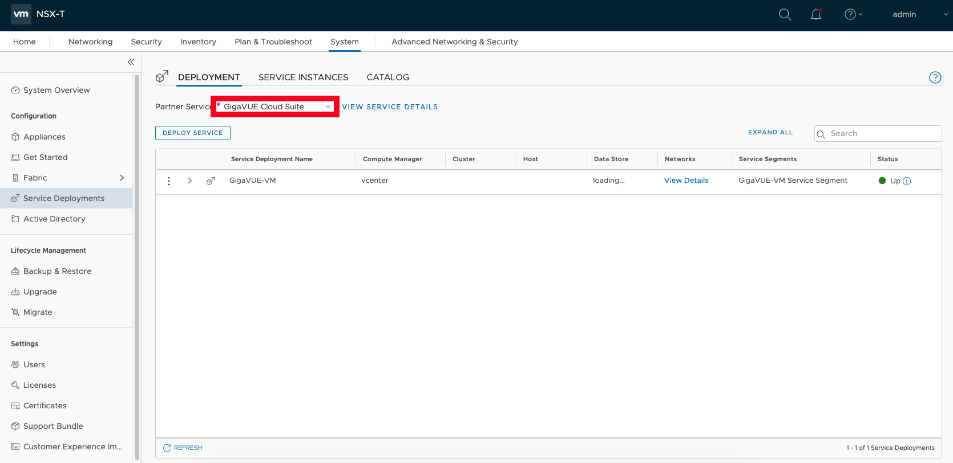This screenshot has height=463, width=953.
Task: Click the Service Deployments sidebar icon
Action: point(15,198)
